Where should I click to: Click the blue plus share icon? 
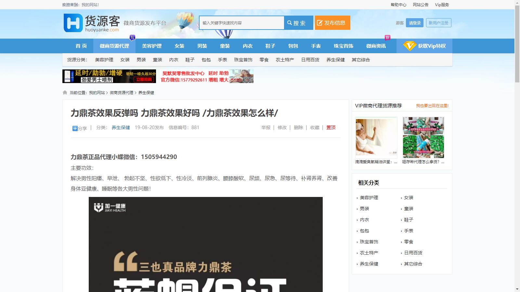point(75,128)
